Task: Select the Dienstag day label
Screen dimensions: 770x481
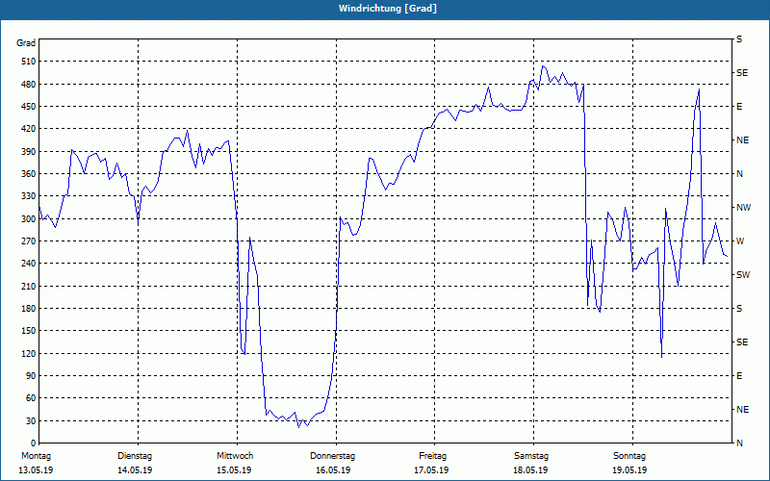Action: point(135,456)
